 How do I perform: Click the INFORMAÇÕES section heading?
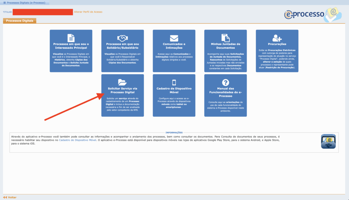pos(174,132)
